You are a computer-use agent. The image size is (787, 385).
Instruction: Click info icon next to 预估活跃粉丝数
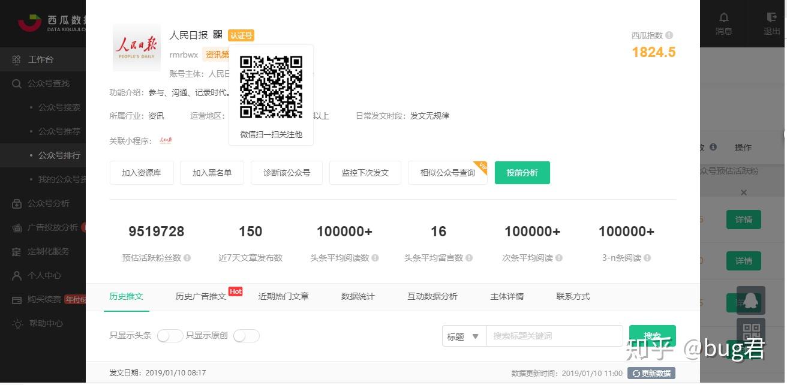(187, 258)
